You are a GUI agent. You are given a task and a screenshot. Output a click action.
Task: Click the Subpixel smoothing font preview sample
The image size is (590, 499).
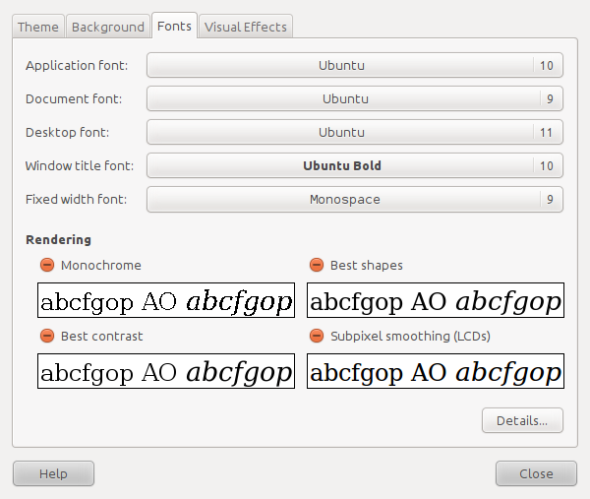pos(436,371)
